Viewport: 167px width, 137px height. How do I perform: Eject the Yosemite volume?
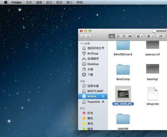tap(103, 102)
